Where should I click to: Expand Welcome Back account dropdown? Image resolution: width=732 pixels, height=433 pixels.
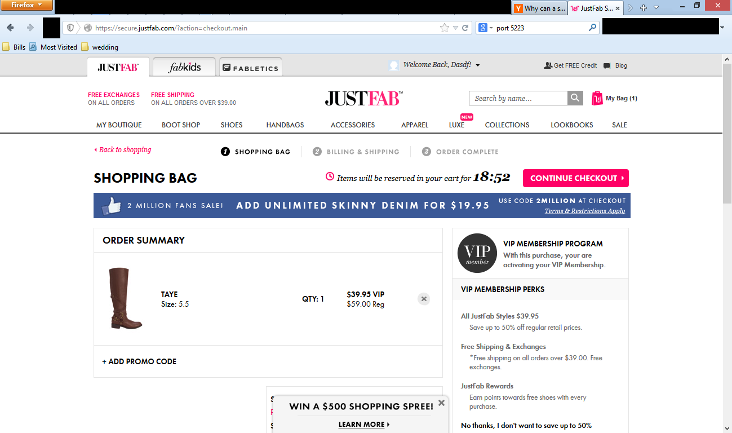[x=478, y=65]
